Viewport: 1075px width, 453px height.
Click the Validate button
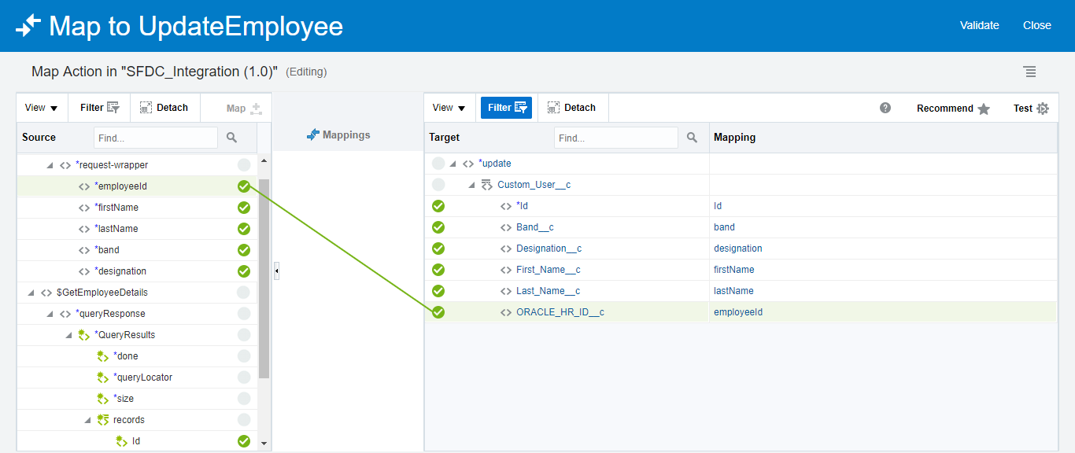coord(979,25)
